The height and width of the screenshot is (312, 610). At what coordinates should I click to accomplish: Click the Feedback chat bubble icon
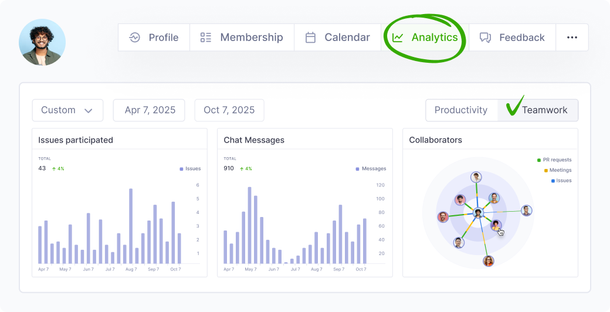point(485,38)
